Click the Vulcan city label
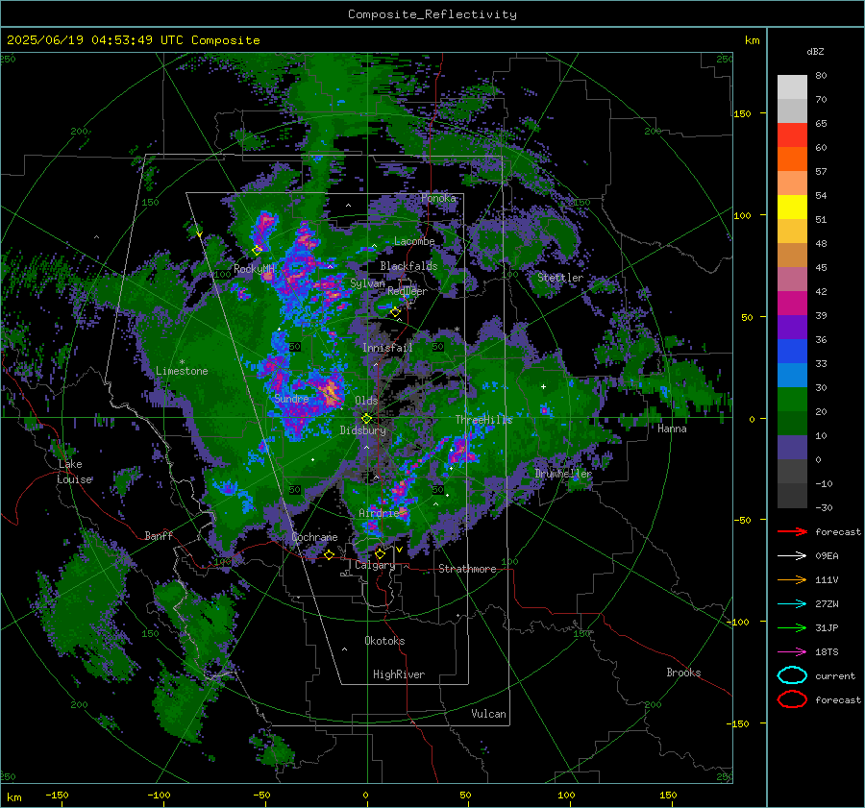Screen dimensions: 865x808 (489, 714)
